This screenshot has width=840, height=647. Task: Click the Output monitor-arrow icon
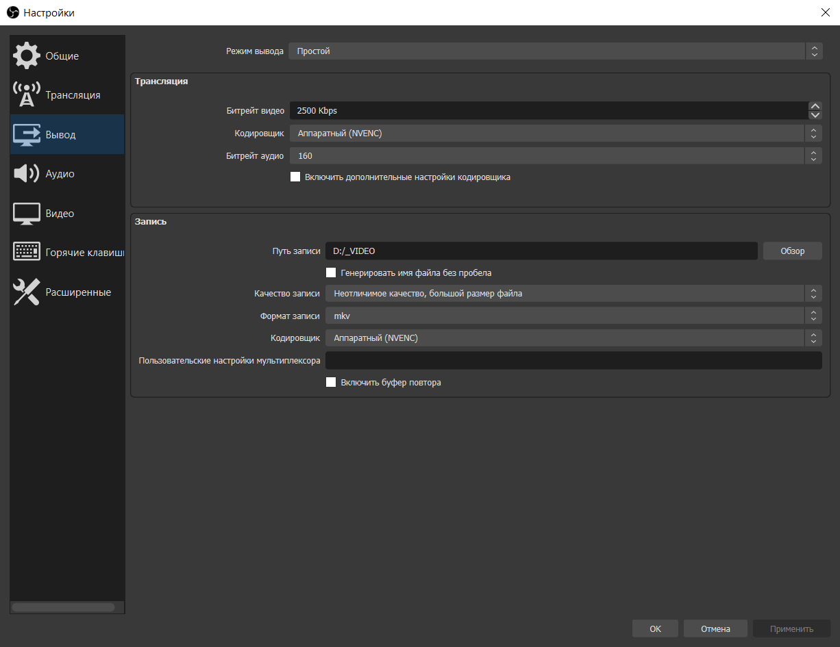(x=27, y=135)
